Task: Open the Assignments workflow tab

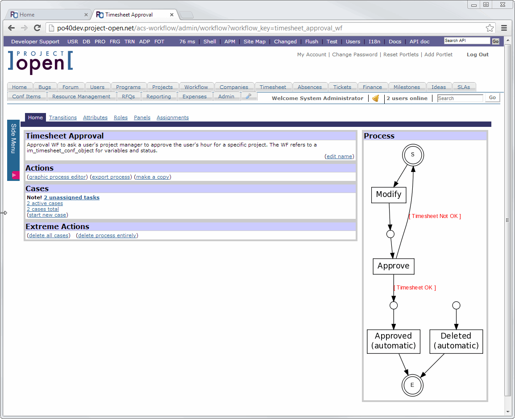Action: click(172, 117)
